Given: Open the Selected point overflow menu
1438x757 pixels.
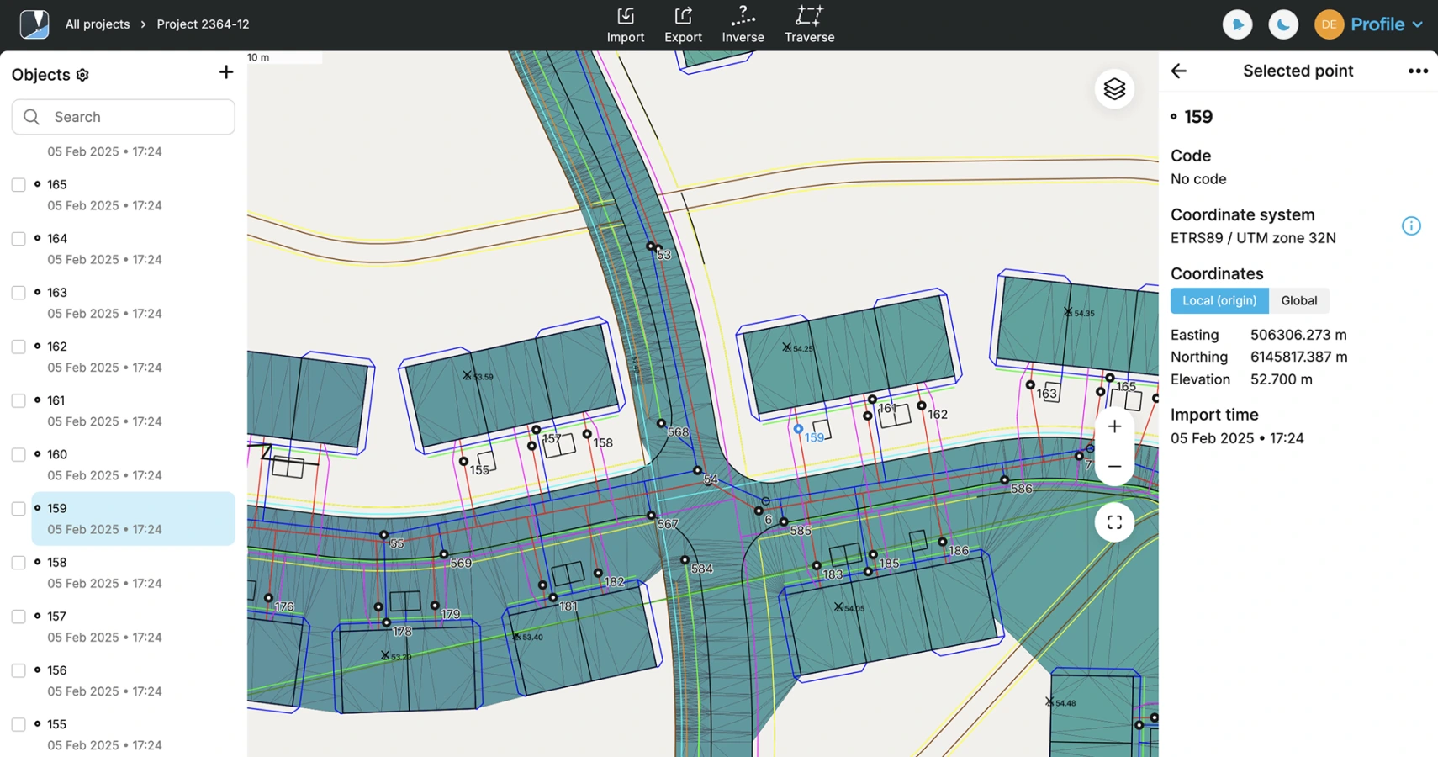Looking at the screenshot, I should point(1418,71).
